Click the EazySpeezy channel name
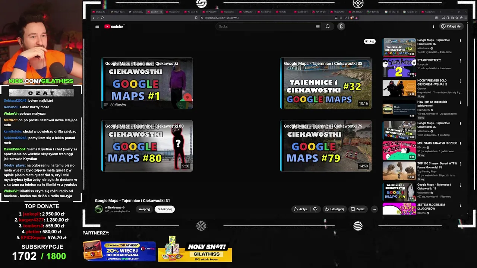 click(424, 110)
